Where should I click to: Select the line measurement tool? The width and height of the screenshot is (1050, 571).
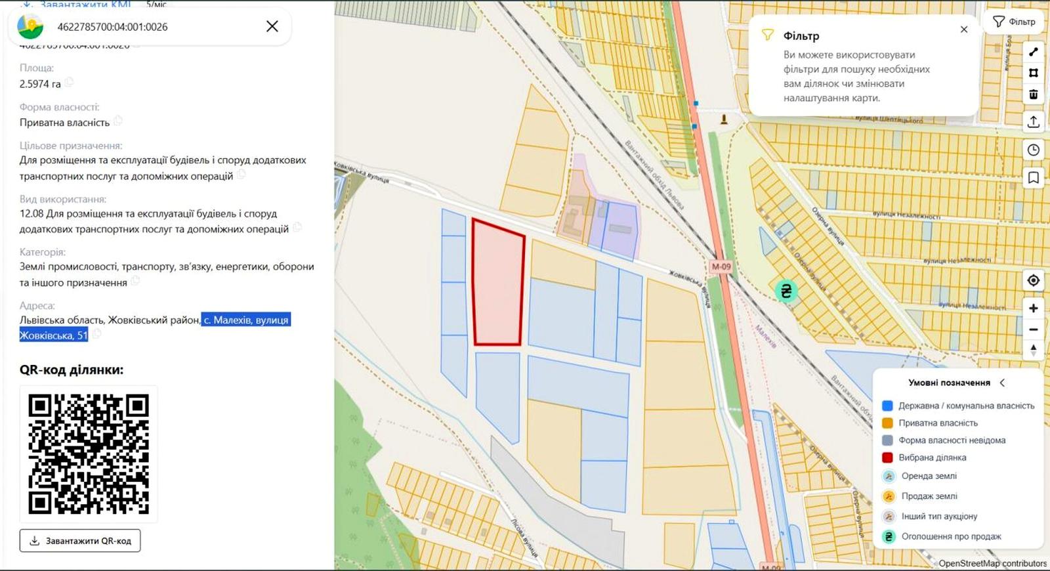pyautogui.click(x=1033, y=52)
